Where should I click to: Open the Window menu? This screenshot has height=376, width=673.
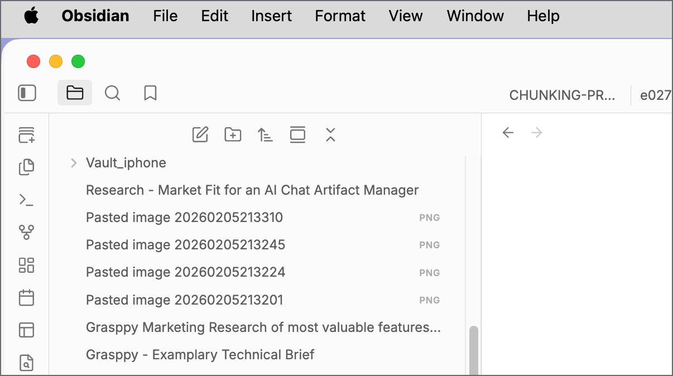point(475,16)
